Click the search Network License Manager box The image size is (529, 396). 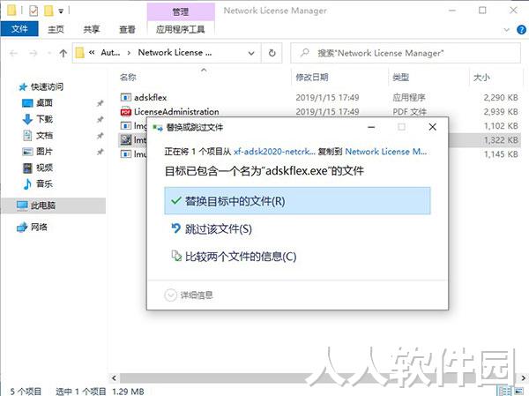406,53
